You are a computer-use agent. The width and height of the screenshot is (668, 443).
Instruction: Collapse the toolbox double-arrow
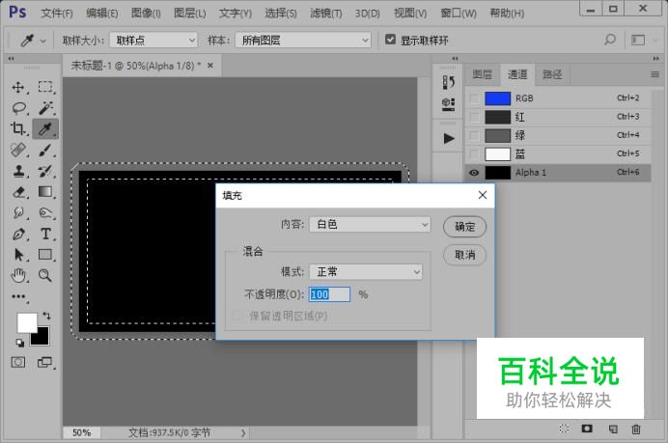click(11, 58)
